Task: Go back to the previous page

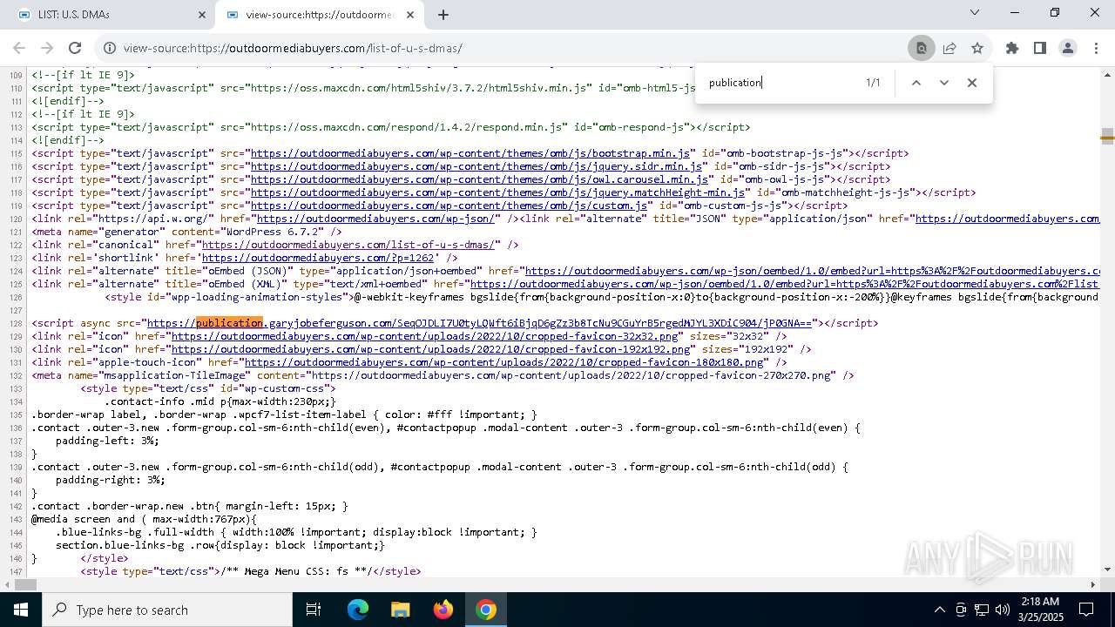Action: coord(20,49)
